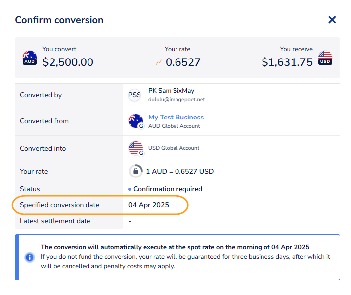Click the 1 AUD = 0.6527 USD text
This screenshot has height=295, width=351.
179,171
